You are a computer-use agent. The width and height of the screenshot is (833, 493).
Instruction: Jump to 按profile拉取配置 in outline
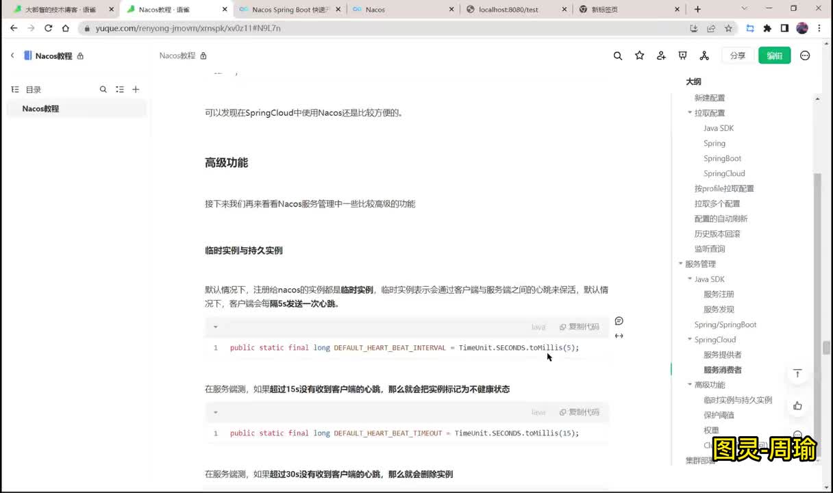coord(724,189)
